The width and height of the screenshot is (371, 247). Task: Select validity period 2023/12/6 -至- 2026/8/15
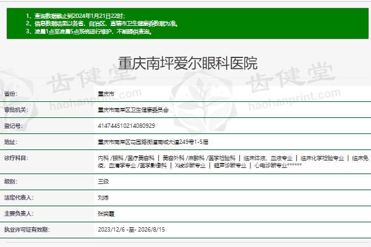[131, 230]
